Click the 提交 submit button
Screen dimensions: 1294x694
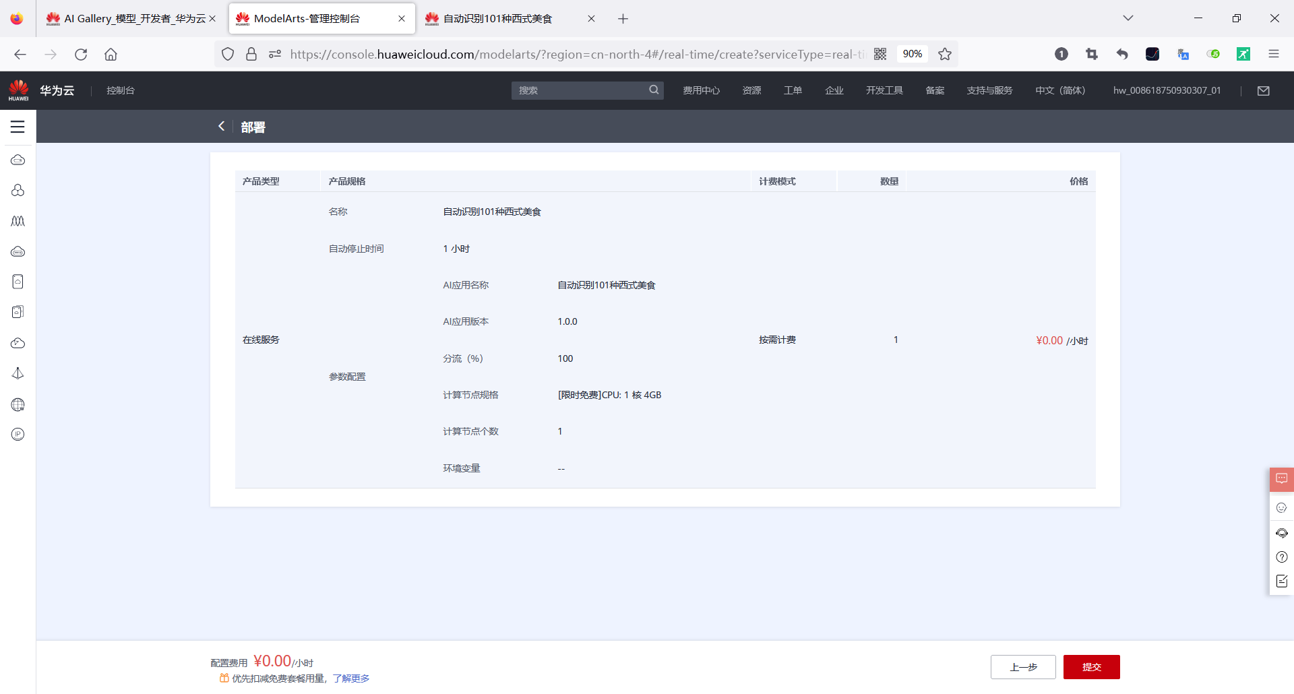(1092, 667)
